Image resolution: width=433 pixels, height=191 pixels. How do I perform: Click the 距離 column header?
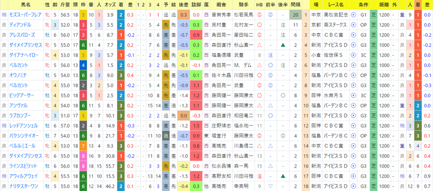(383, 5)
